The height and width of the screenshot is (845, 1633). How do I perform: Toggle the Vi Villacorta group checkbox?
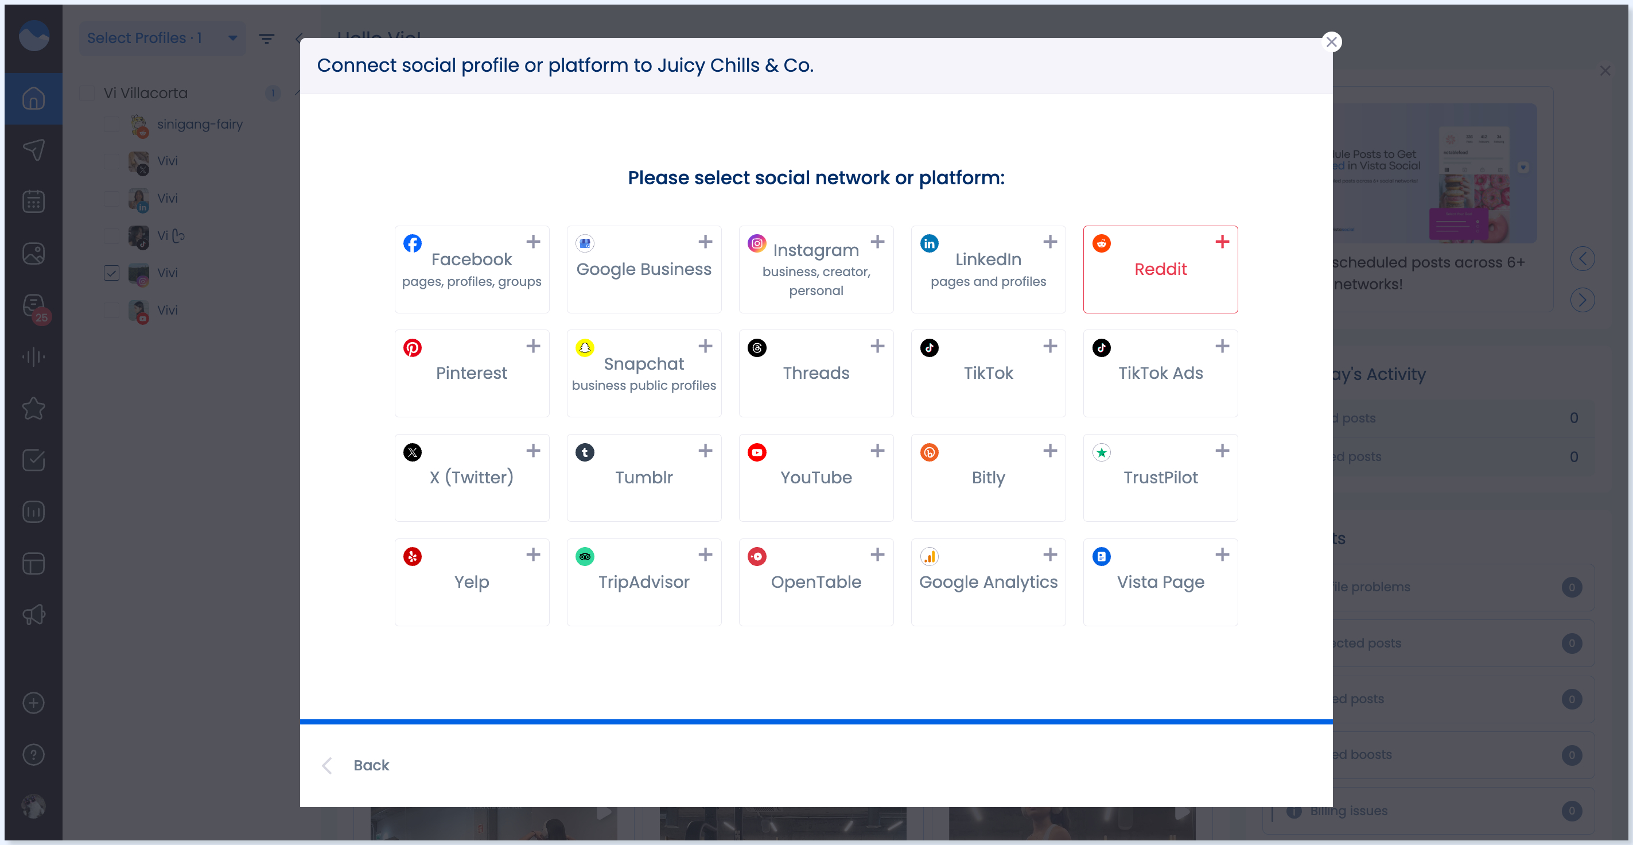click(87, 93)
